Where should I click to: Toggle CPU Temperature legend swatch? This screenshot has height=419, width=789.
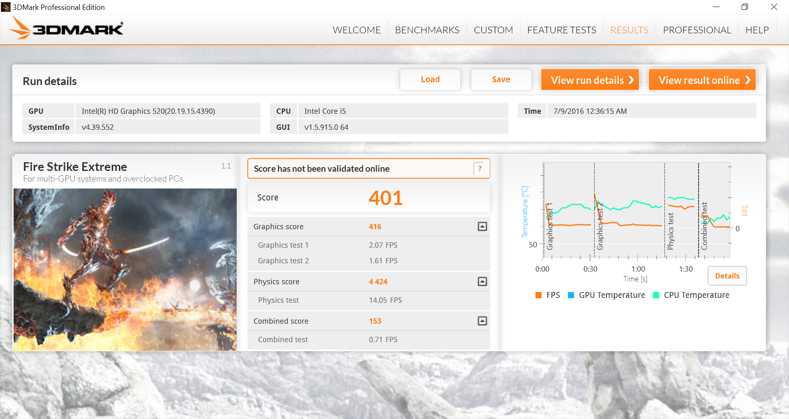click(x=656, y=295)
